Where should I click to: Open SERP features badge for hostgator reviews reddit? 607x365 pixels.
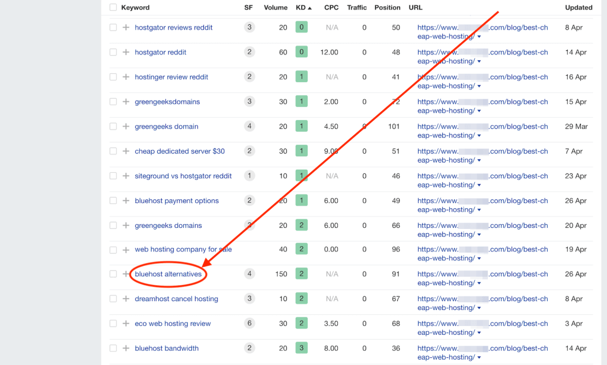250,27
